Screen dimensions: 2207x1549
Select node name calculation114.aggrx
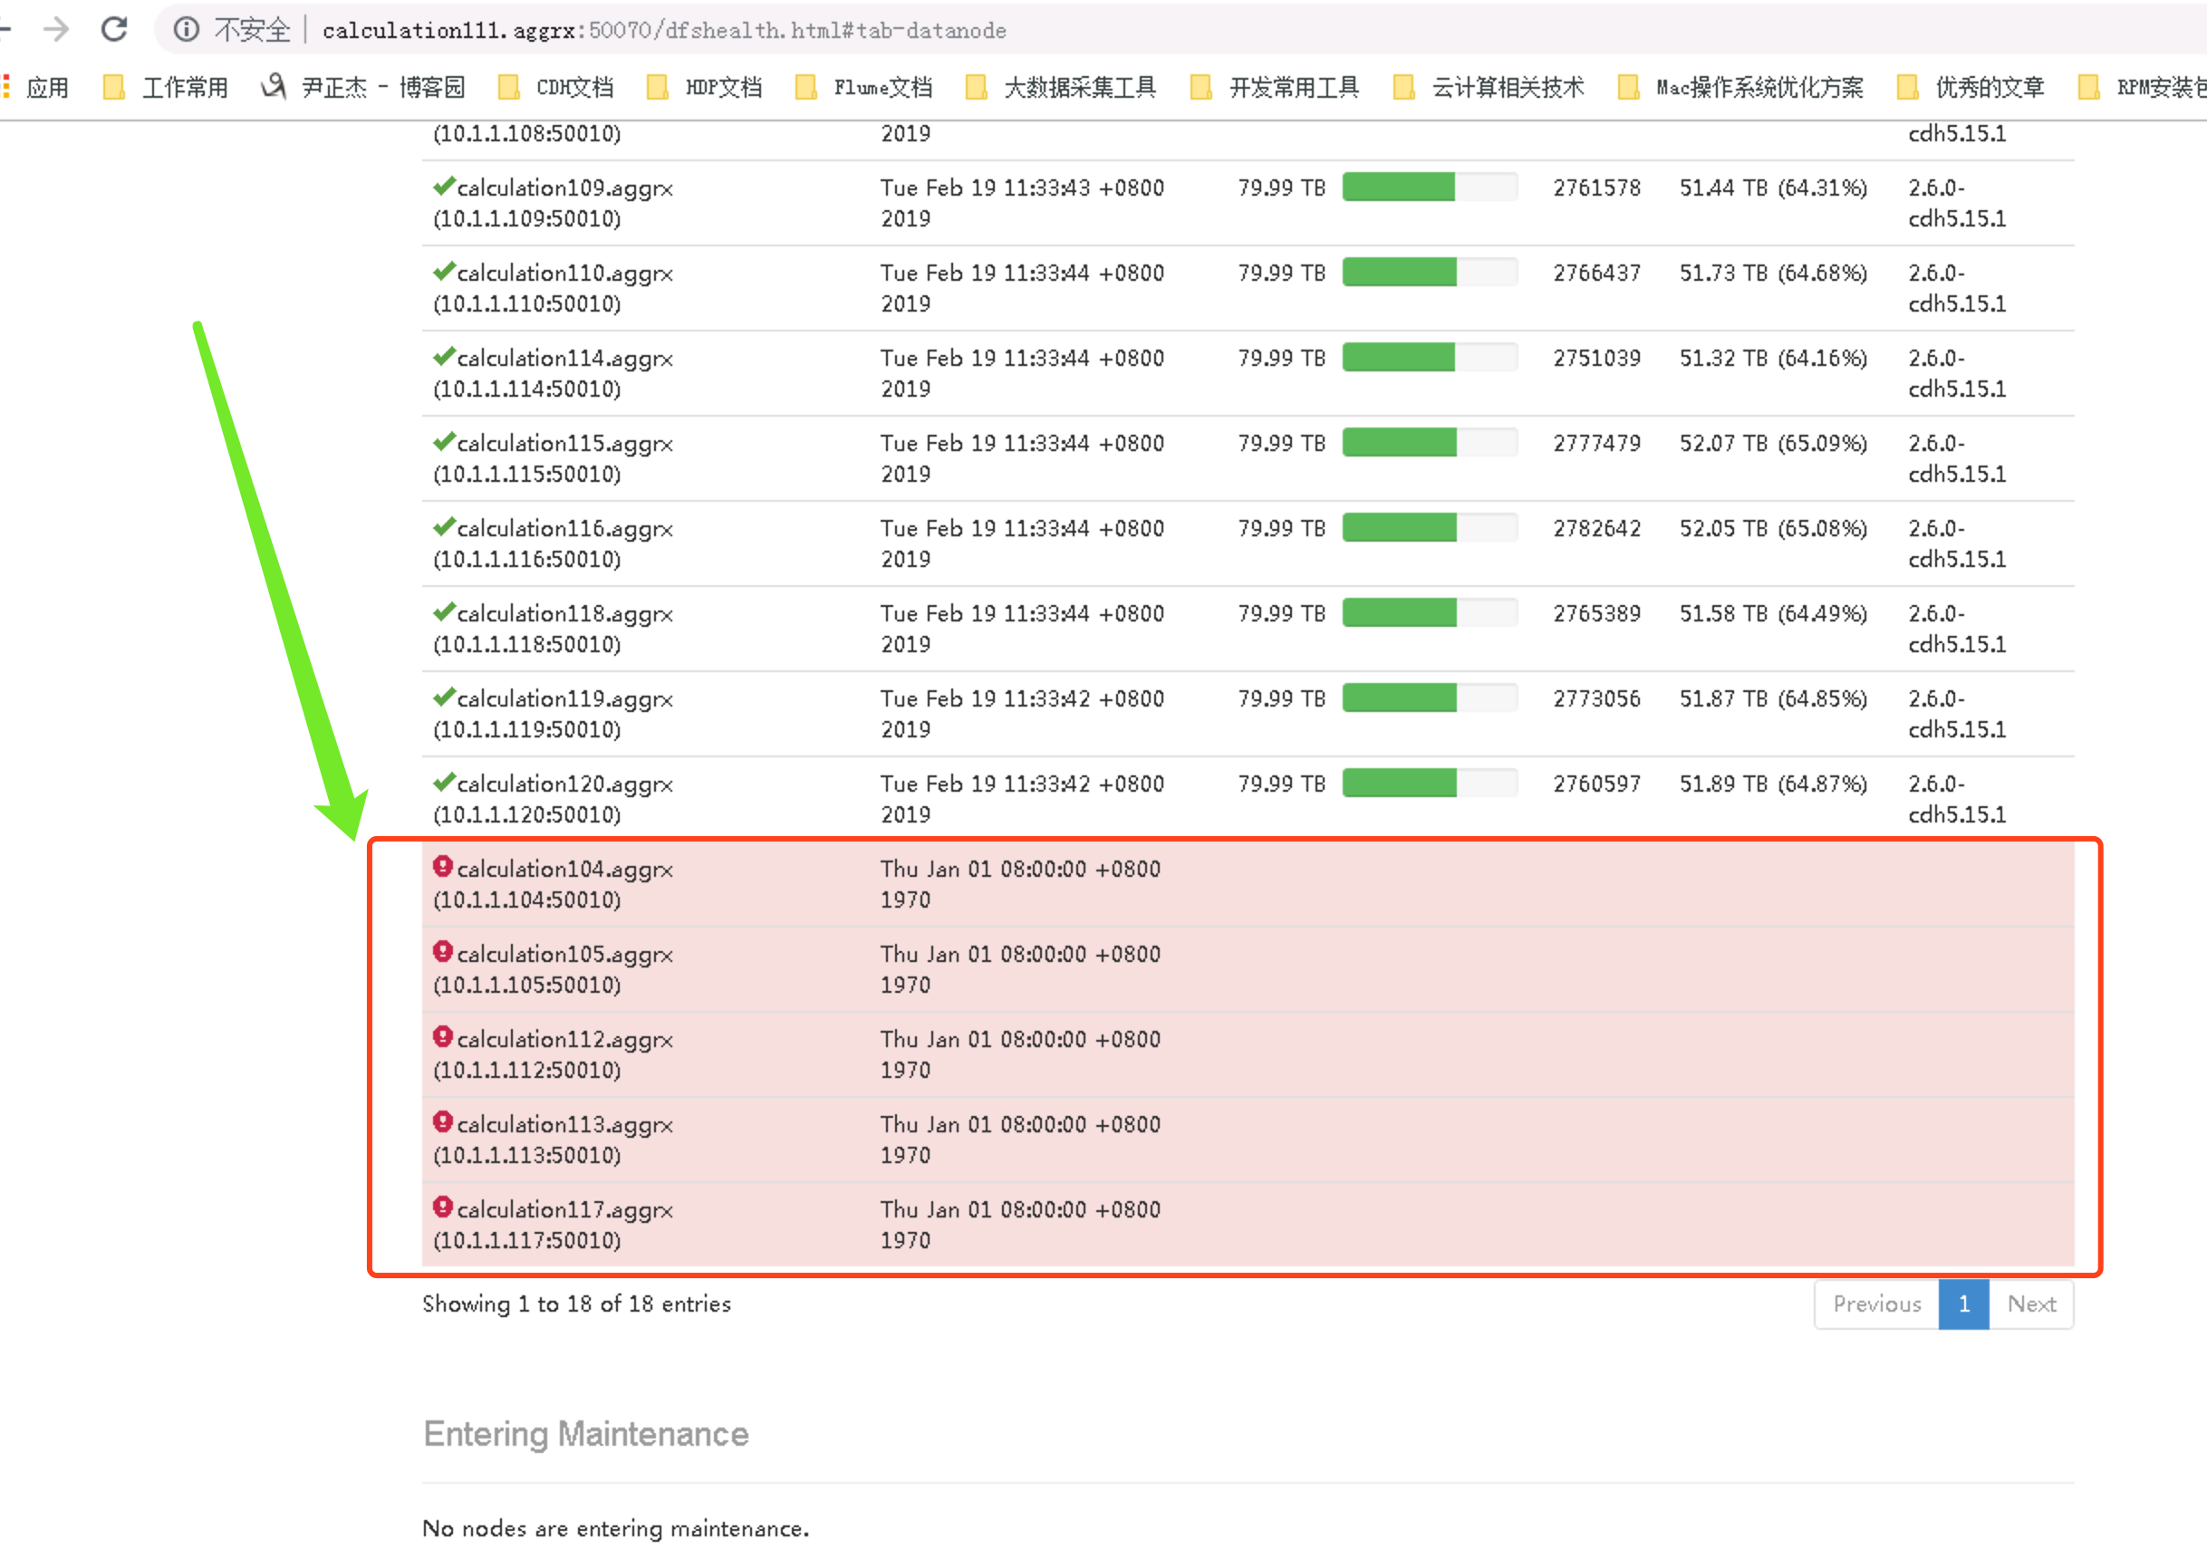click(564, 359)
